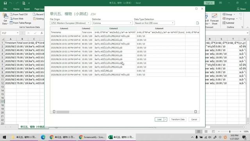
Task: Click From Table/Range in ribbon
Action: point(20,23)
